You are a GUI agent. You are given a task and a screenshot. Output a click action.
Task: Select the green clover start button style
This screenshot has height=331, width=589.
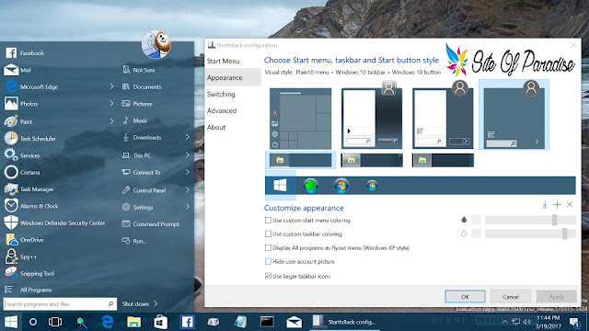[x=311, y=186]
